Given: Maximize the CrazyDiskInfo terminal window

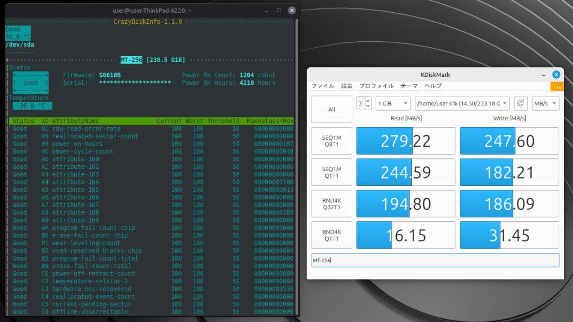Looking at the screenshot, I should tap(280, 10).
